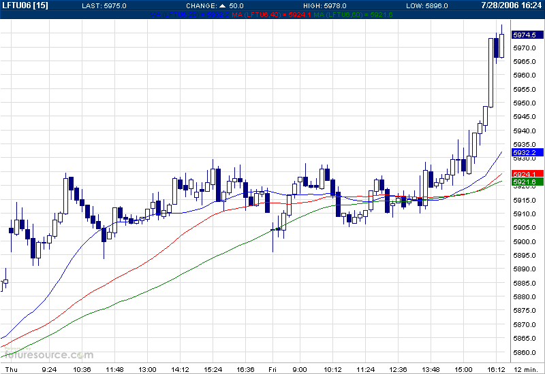Click the Fri day label on time axis
Image resolution: width=545 pixels, height=374 pixels.
tap(272, 369)
